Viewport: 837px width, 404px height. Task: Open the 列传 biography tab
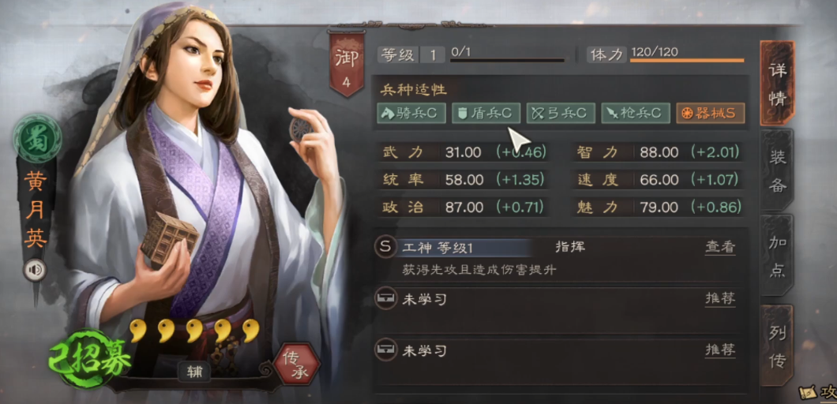pos(777,346)
